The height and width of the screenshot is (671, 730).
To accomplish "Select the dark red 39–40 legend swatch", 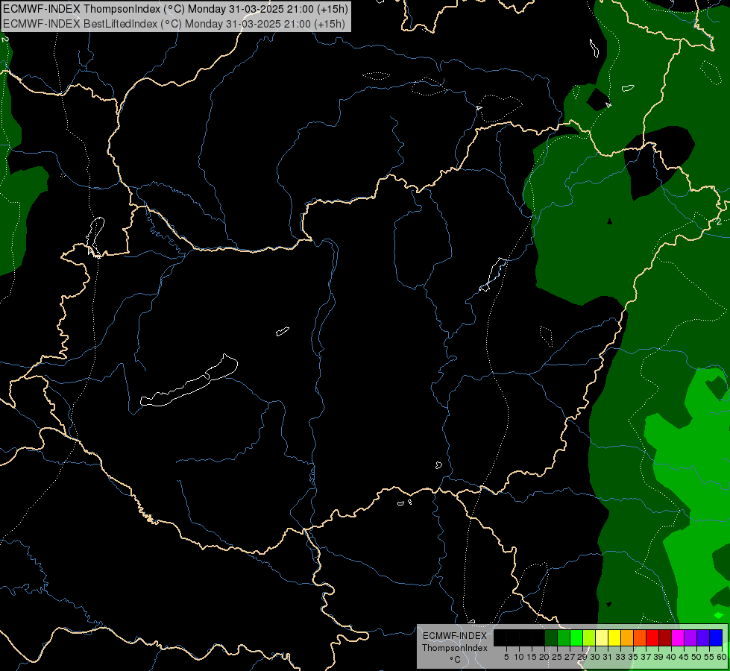I will click(x=665, y=637).
